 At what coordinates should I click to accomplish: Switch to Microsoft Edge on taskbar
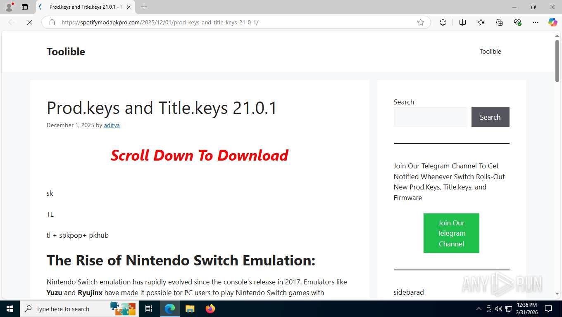click(170, 309)
